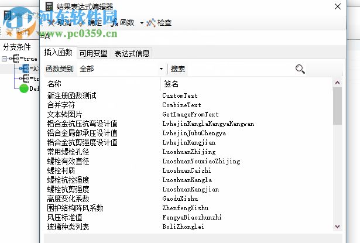Open the 函数 function menu button
Image resolution: width=360 pixels, height=243 pixels.
click(x=122, y=22)
